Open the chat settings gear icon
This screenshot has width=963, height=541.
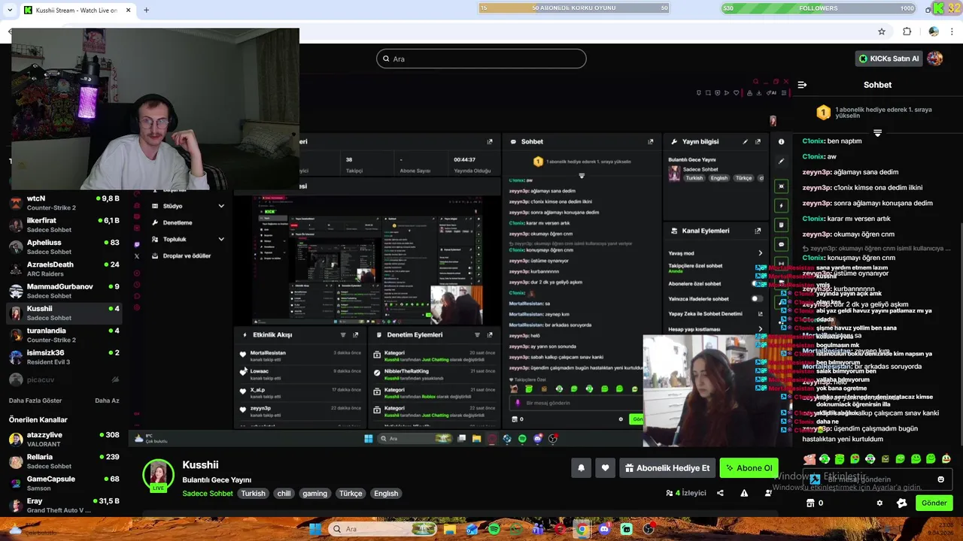(879, 503)
